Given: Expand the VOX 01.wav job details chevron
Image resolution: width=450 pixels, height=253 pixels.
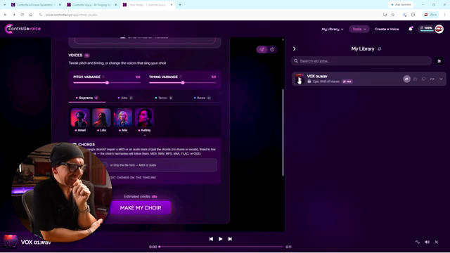Looking at the screenshot, I should pyautogui.click(x=441, y=79).
